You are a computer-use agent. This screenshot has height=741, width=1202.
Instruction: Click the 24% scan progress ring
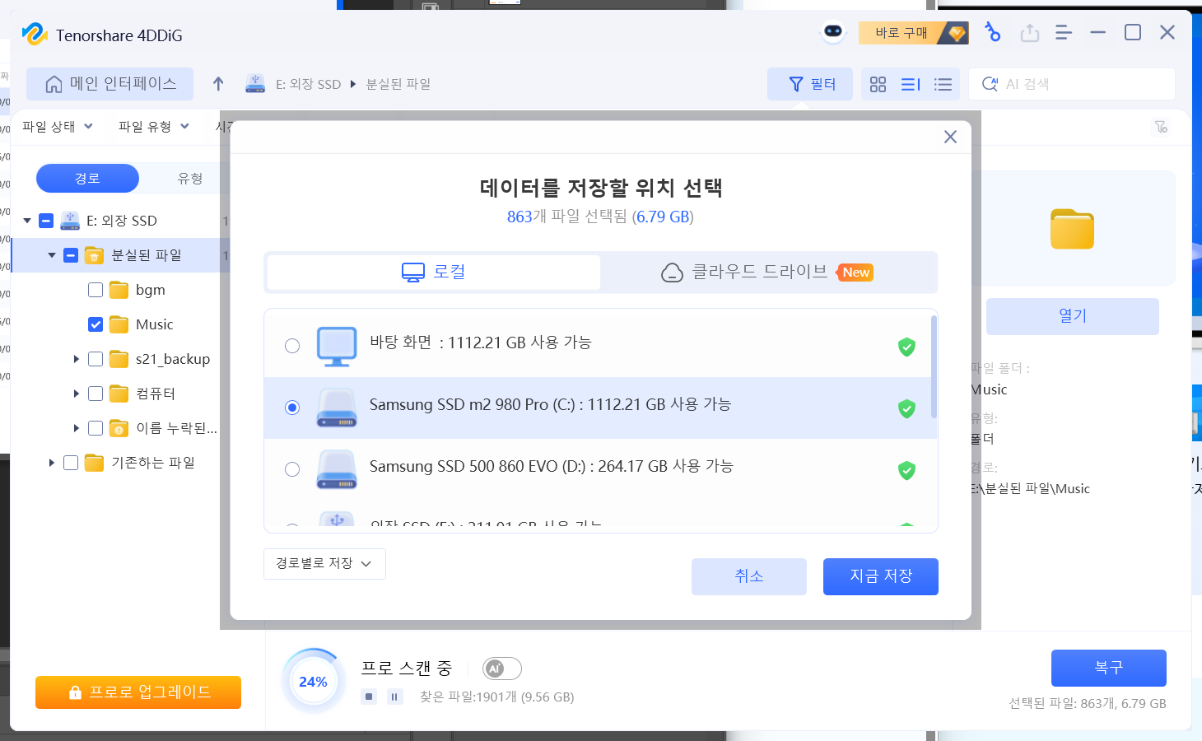pyautogui.click(x=314, y=682)
